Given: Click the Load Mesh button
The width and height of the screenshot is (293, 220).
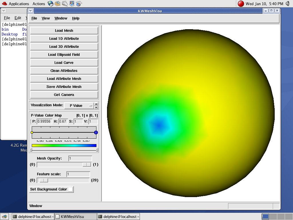Looking at the screenshot, I should click(x=64, y=31).
